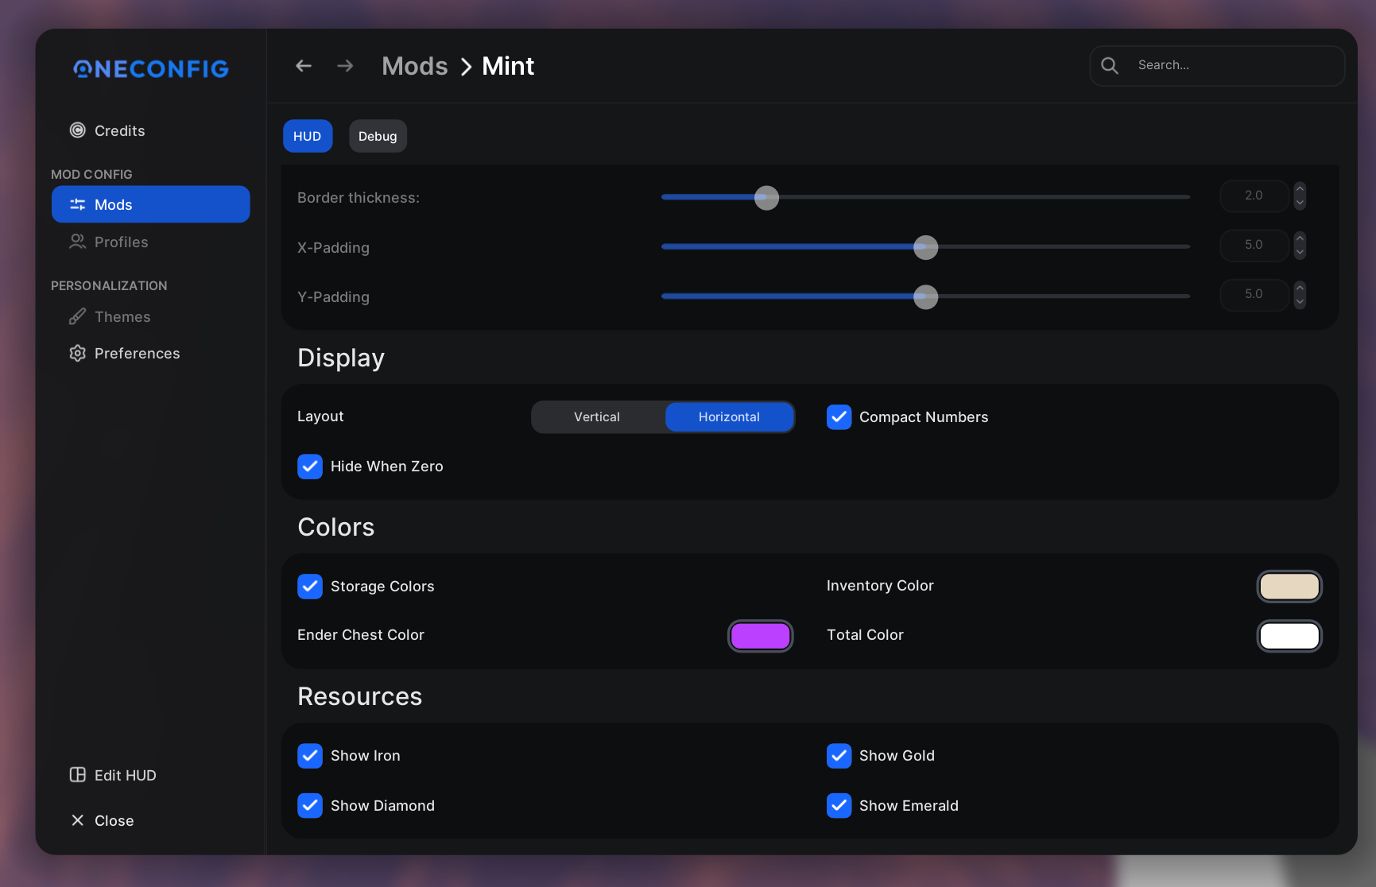The width and height of the screenshot is (1376, 887).
Task: Click the Profiles person icon
Action: tap(77, 242)
